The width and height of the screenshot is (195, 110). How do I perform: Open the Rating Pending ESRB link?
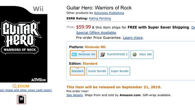point(100,18)
